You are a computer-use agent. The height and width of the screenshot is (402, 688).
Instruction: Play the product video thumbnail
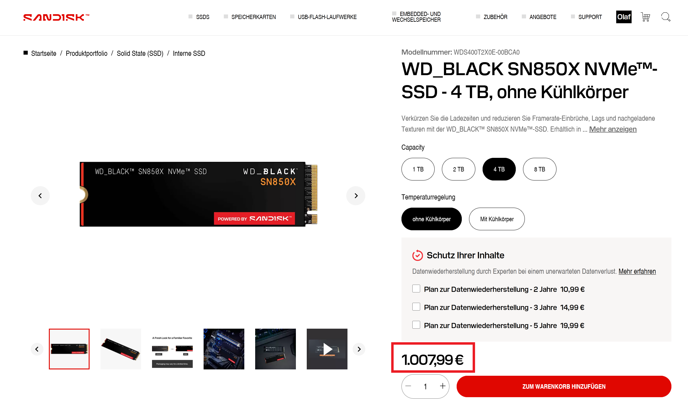[x=327, y=349]
